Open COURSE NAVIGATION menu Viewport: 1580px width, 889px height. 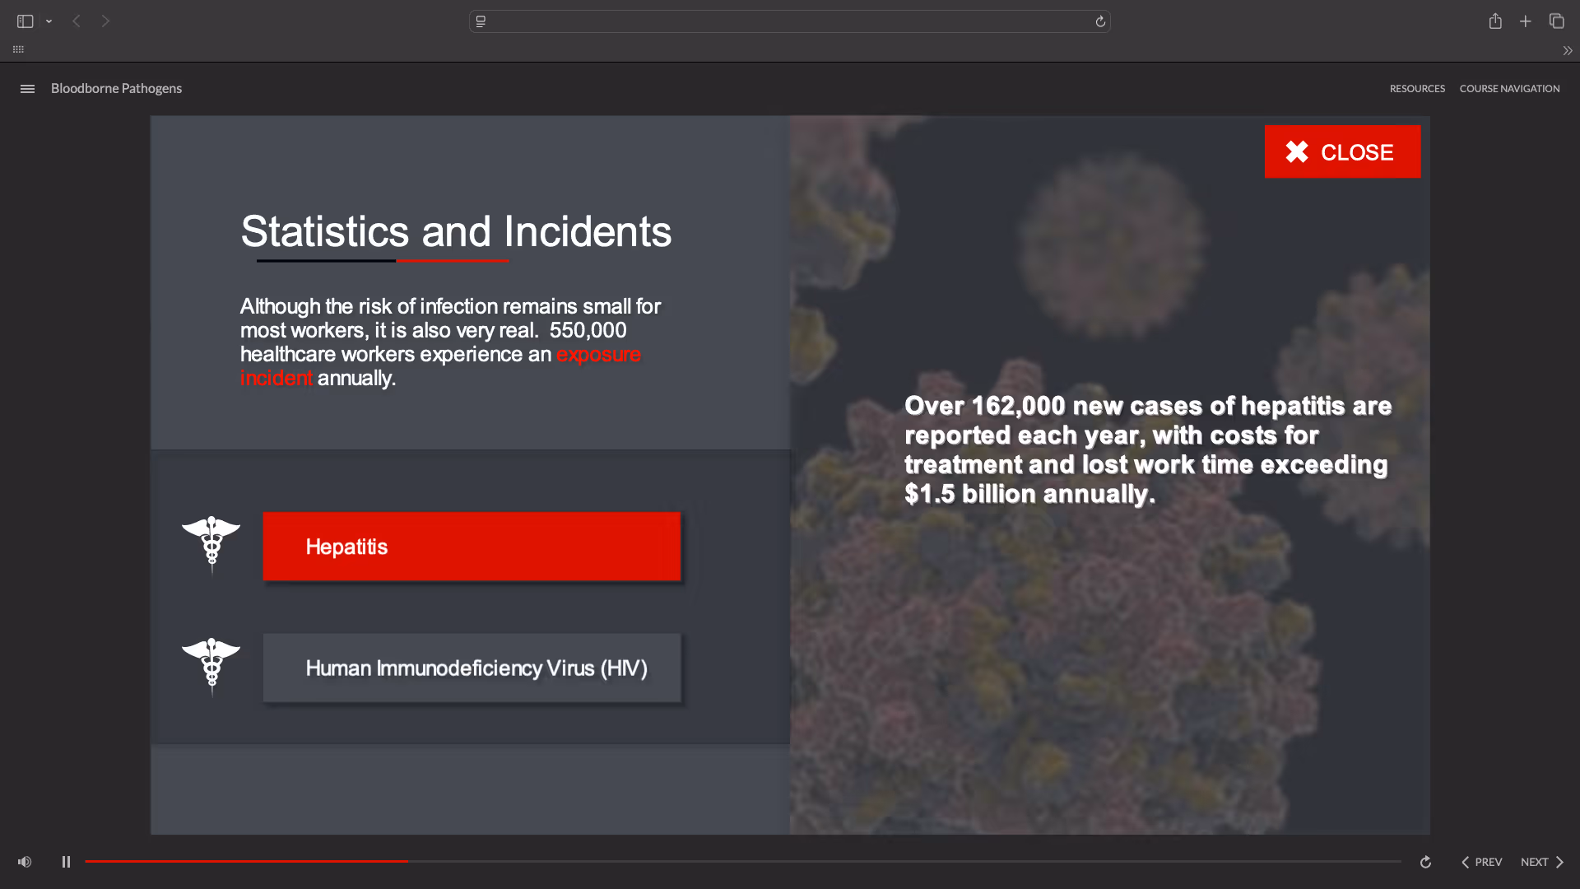(x=1509, y=89)
